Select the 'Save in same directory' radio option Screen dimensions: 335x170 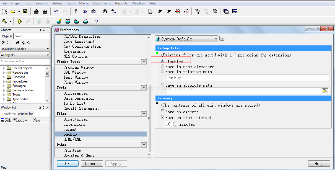(163, 66)
